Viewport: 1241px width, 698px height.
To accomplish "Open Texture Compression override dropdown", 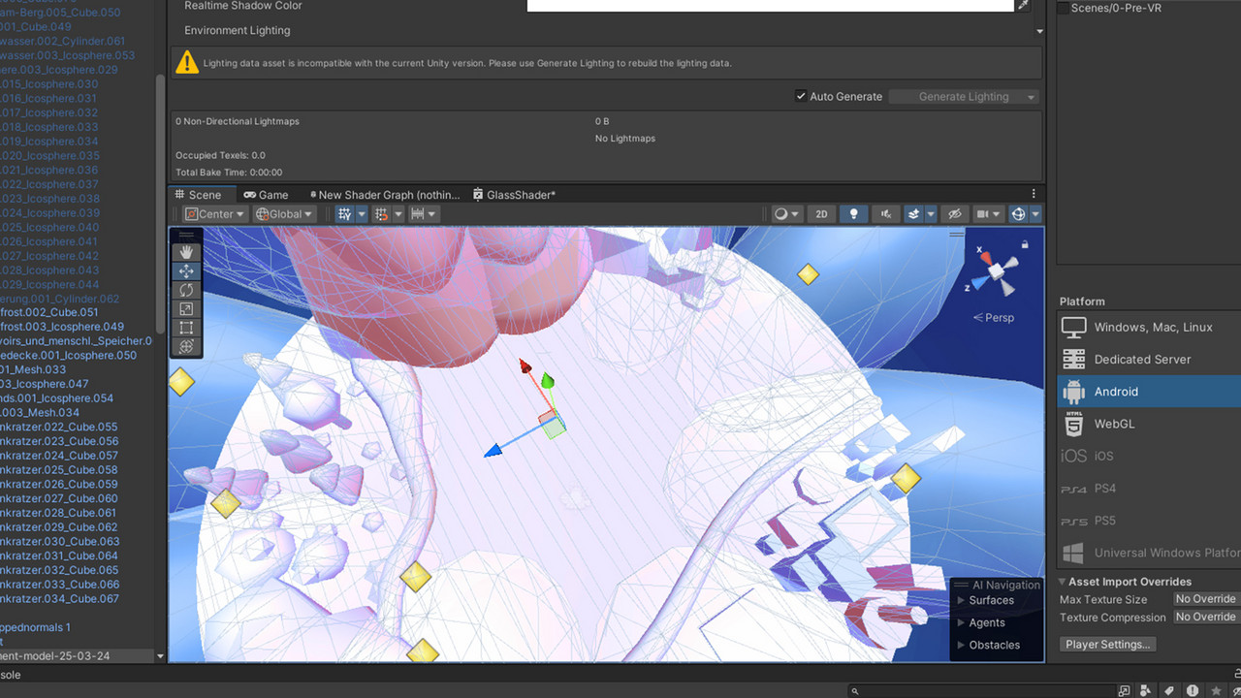I will point(1206,617).
